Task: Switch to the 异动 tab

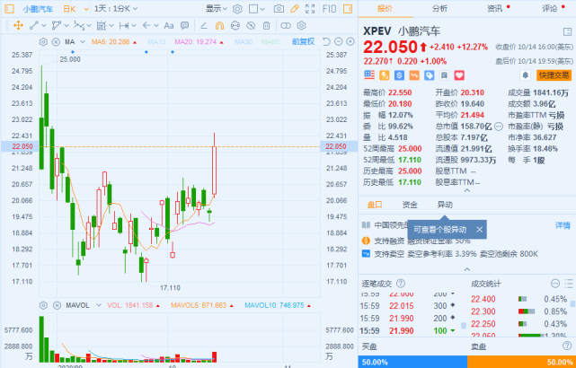Action: [445, 205]
